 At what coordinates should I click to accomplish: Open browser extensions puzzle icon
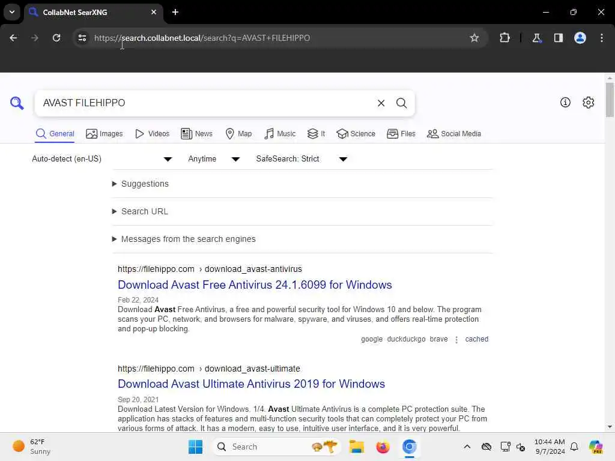[x=504, y=38]
